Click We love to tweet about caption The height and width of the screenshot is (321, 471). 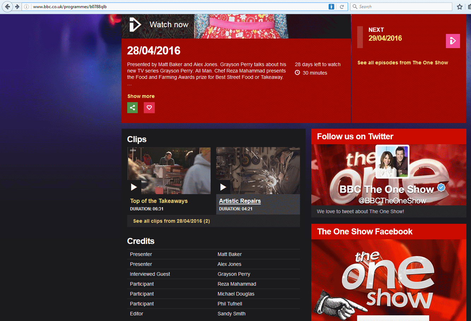pos(360,211)
